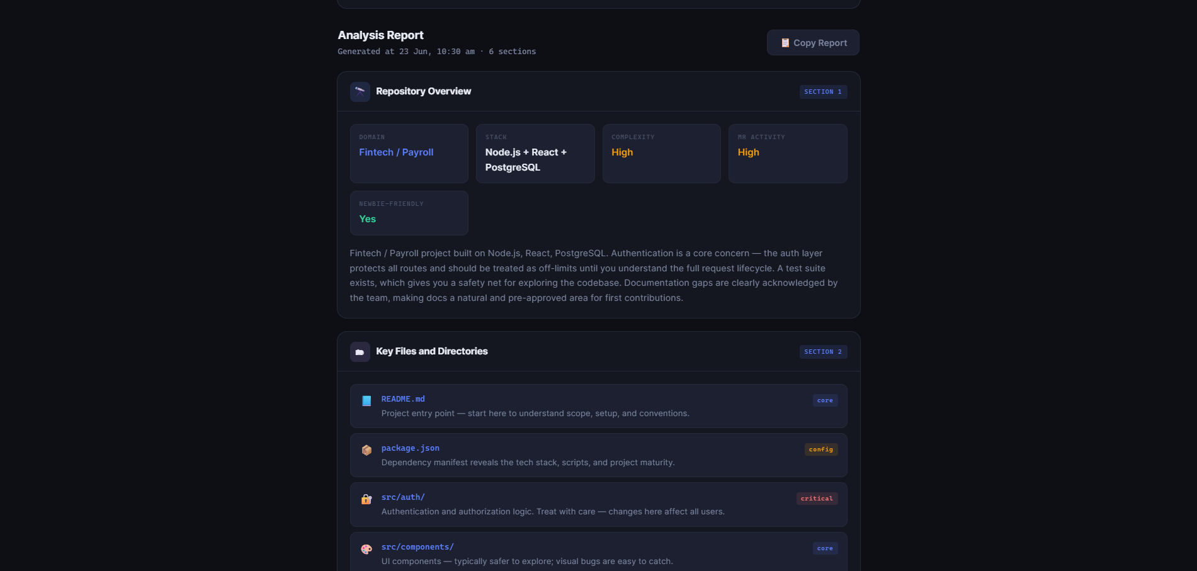Select the core tag on README.md
Image resolution: width=1197 pixels, height=571 pixels.
[x=825, y=400]
